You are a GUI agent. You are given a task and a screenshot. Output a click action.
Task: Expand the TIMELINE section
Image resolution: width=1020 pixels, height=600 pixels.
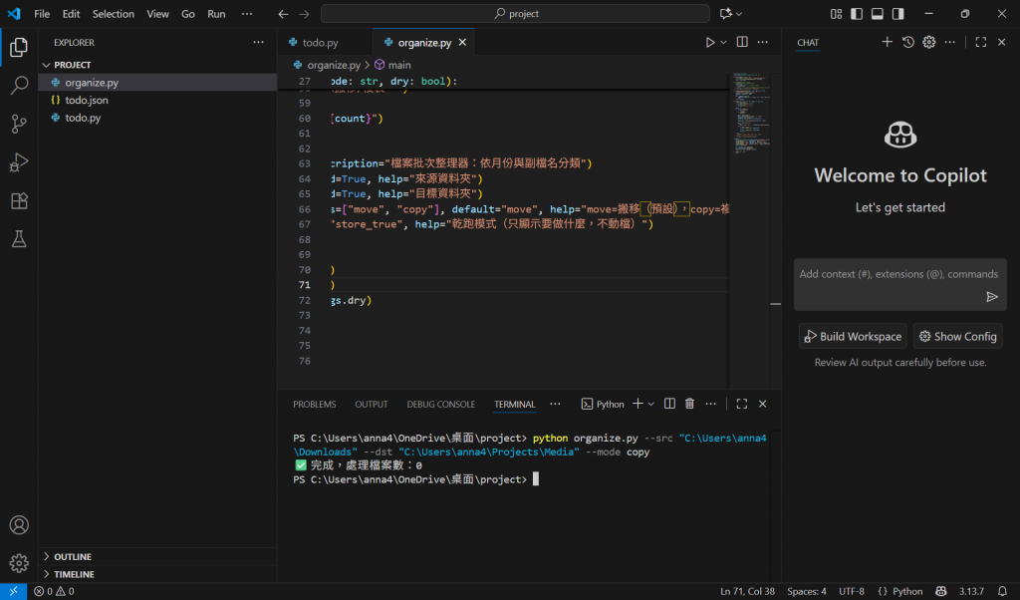(74, 574)
